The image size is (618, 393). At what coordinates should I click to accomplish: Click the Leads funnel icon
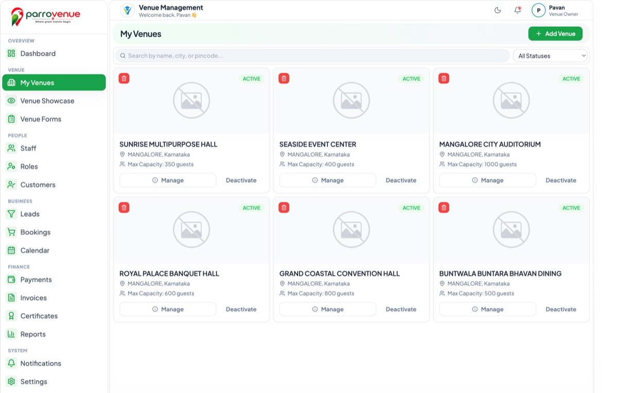tap(11, 214)
